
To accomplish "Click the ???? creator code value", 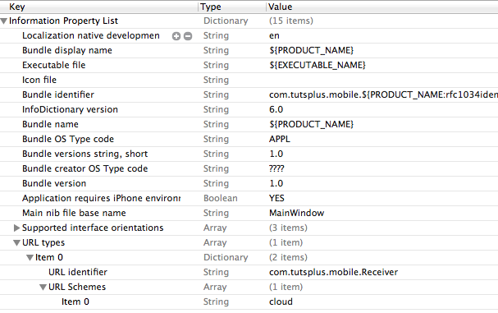I will tap(276, 168).
